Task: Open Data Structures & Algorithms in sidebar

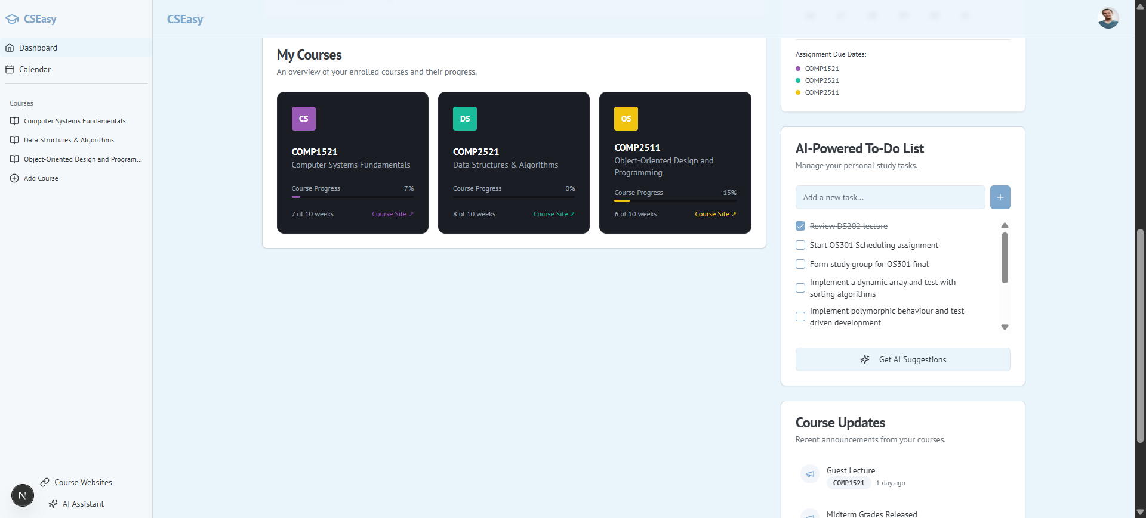Action: [x=69, y=140]
